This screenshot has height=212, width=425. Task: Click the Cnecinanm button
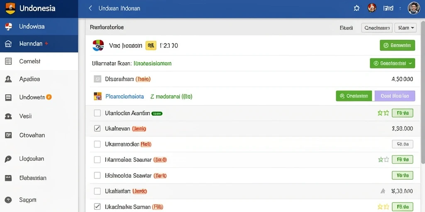pos(377,28)
